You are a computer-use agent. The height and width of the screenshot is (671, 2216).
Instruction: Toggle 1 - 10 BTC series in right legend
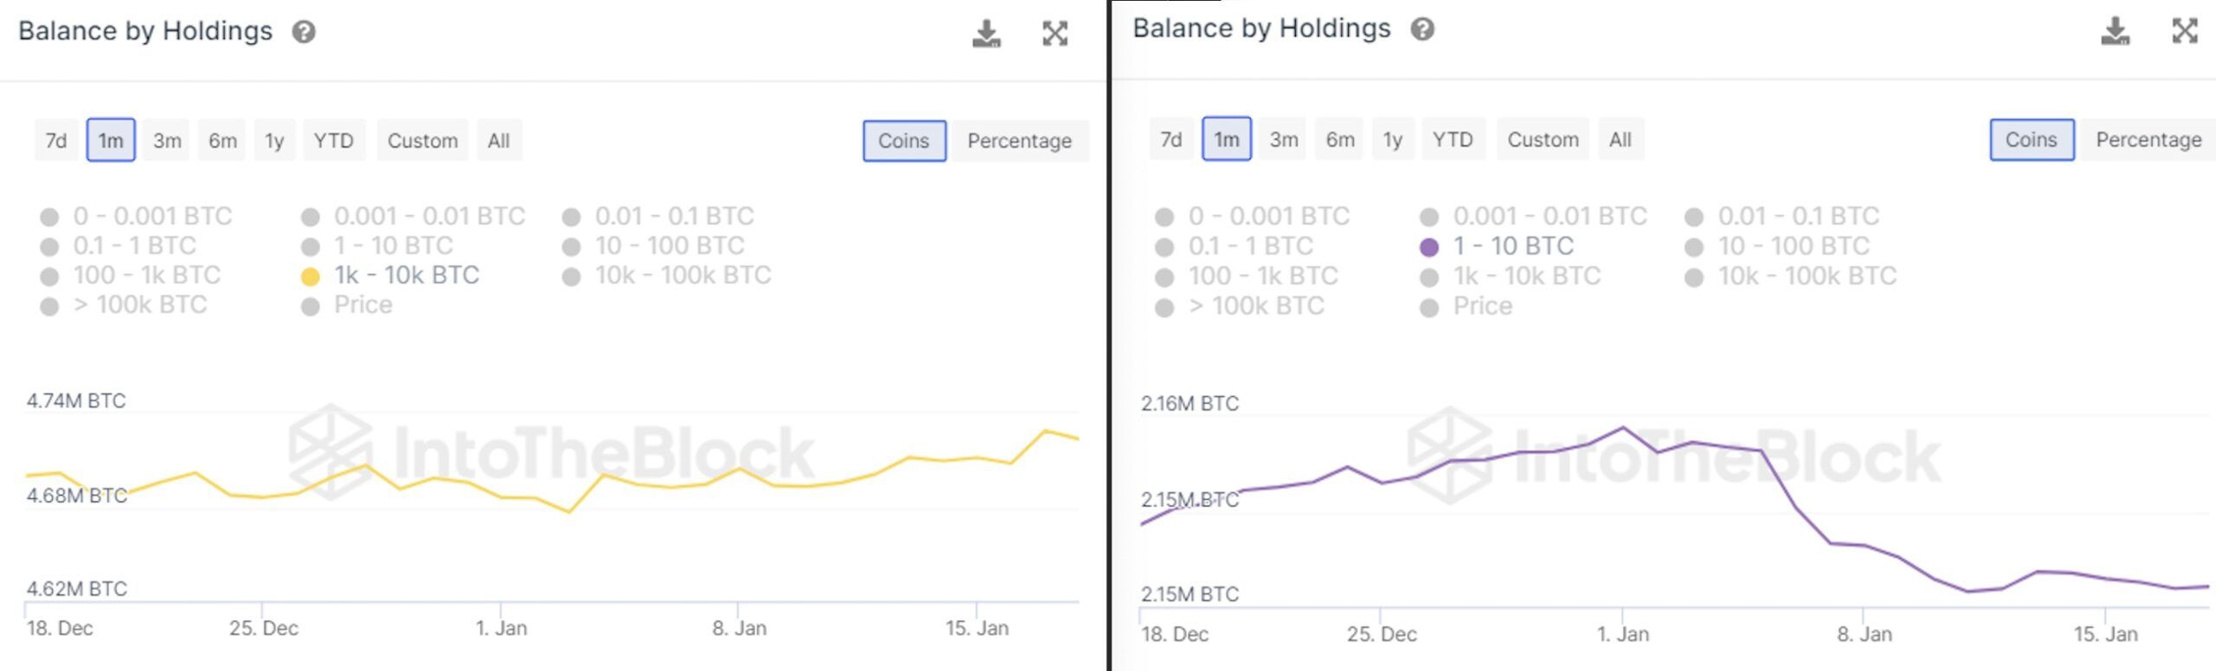click(1512, 246)
